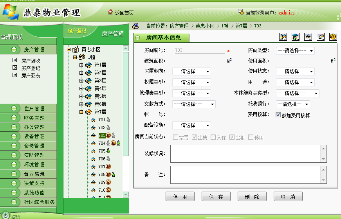The height and width of the screenshot is (219, 341).
Task: Click the 租 badge on room 707
Action: click(x=108, y=167)
